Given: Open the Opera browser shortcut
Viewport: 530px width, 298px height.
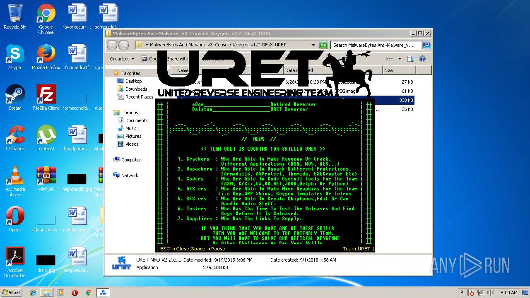Looking at the screenshot, I should [x=15, y=219].
